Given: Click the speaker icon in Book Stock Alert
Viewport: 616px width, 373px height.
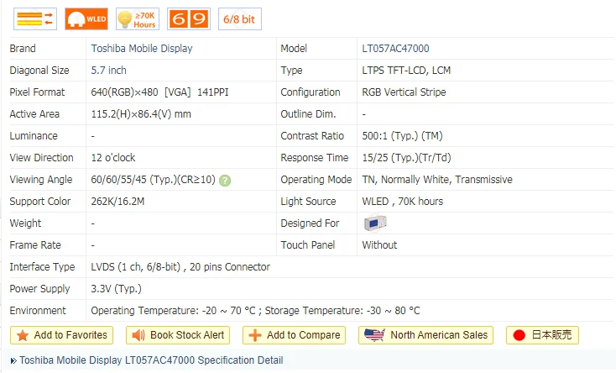Looking at the screenshot, I should pyautogui.click(x=138, y=335).
